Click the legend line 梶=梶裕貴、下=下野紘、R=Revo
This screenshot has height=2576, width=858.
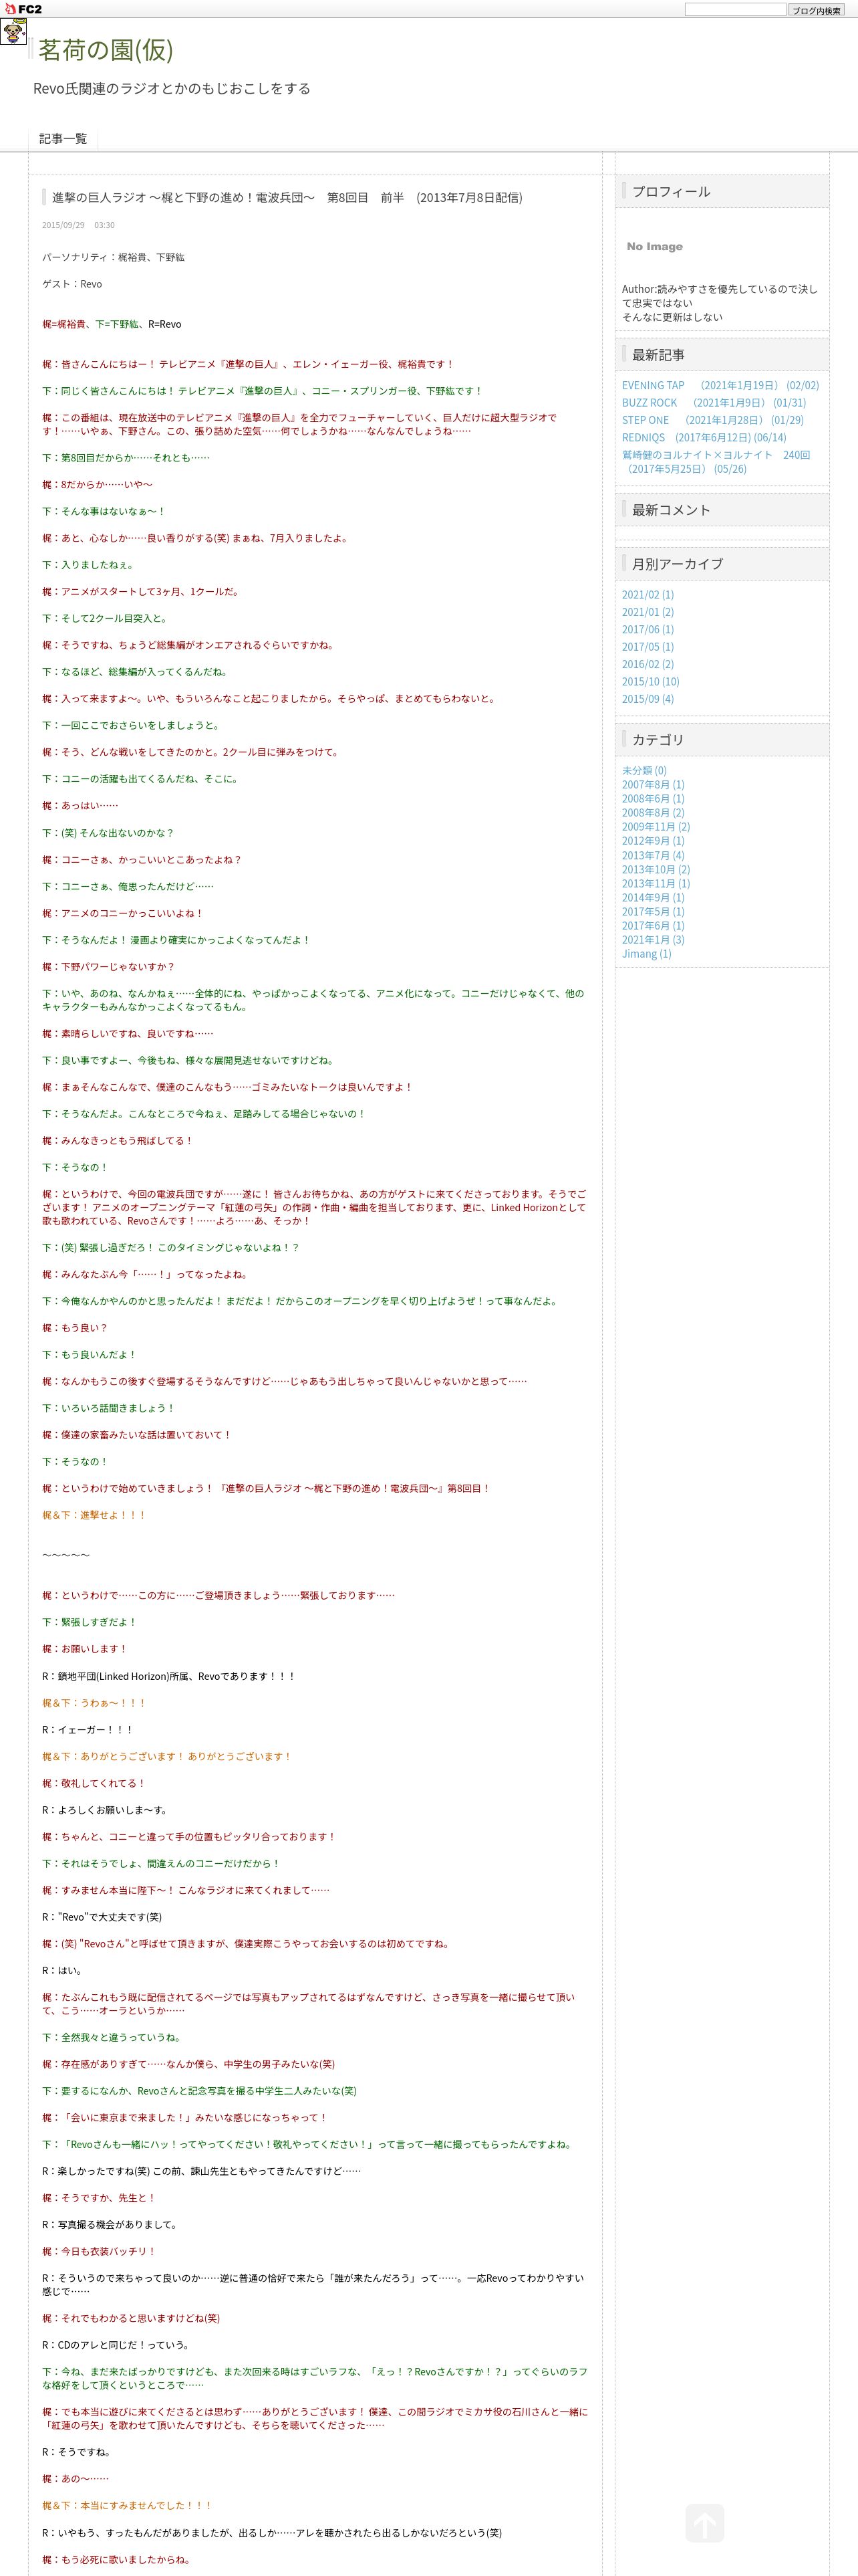(112, 324)
